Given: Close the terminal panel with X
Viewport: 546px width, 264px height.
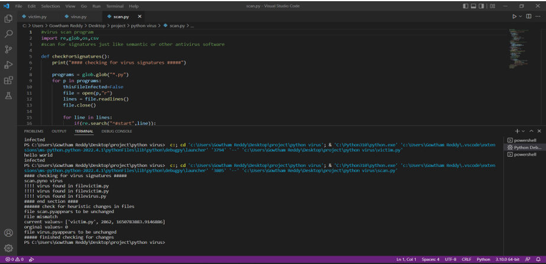Looking at the screenshot, I should 539,131.
